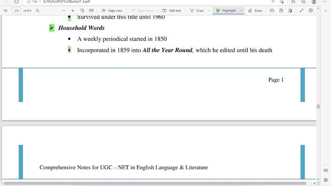Open the find in document search
The width and height of the screenshot is (331, 186).
point(38,10)
